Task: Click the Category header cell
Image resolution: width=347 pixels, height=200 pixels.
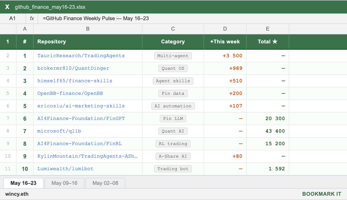Action: click(173, 42)
